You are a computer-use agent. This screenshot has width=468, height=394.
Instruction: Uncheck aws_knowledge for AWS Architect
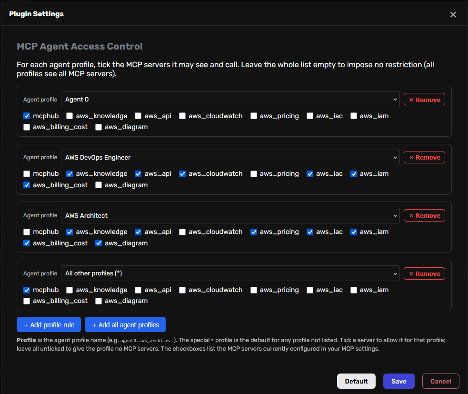(x=70, y=232)
